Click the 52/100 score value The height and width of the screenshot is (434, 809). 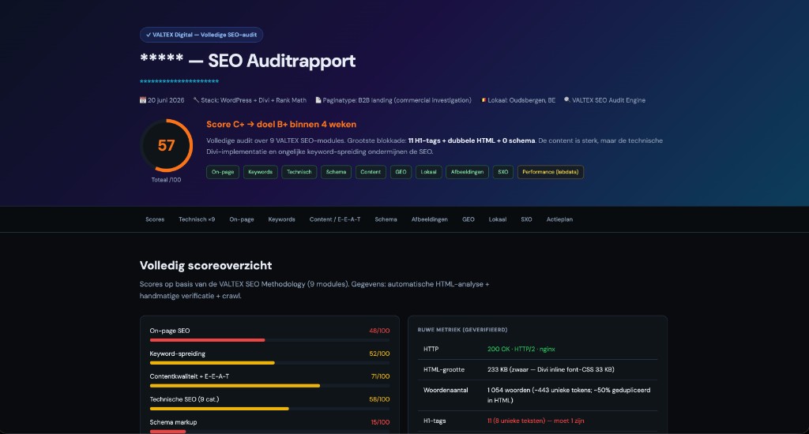(379, 354)
